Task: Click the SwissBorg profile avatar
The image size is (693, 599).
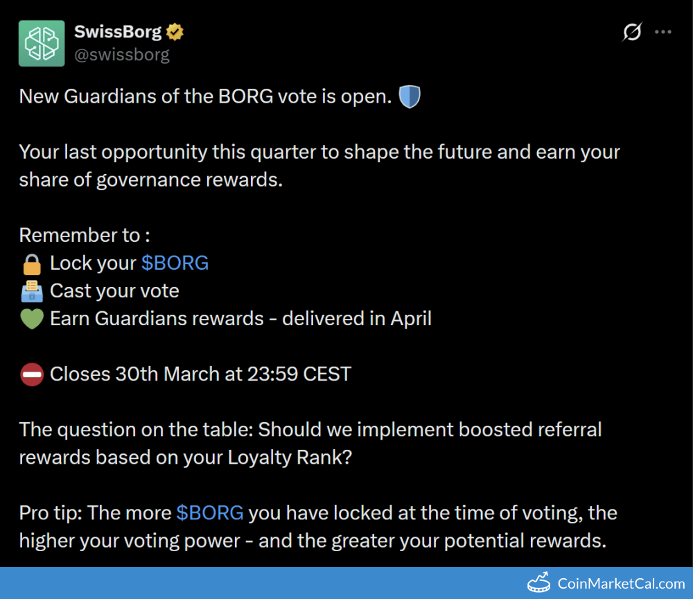Action: pos(42,43)
